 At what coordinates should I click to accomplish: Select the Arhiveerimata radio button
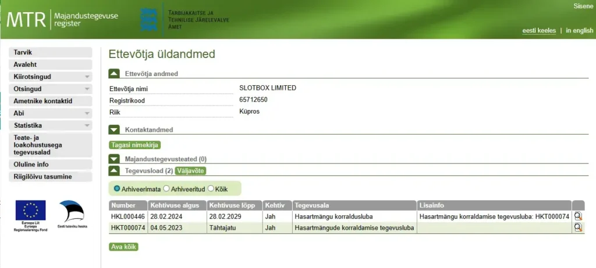117,189
